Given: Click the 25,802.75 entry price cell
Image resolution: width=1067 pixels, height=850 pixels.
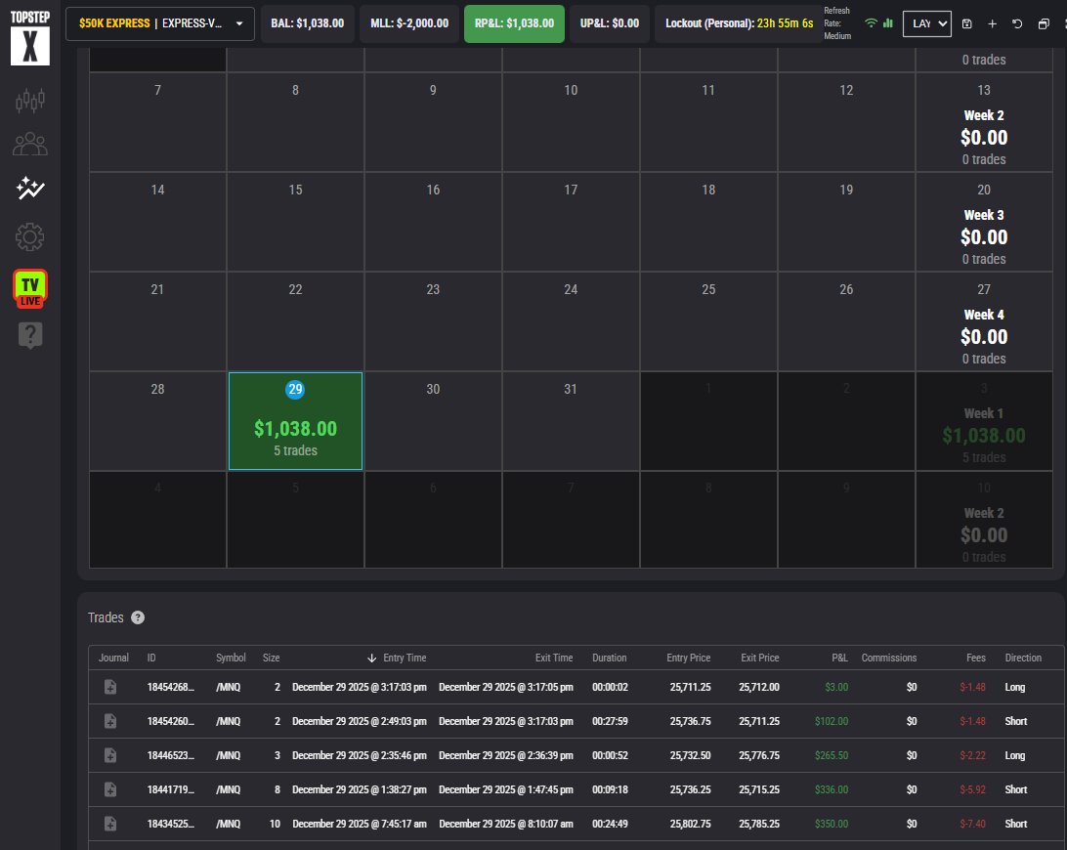Looking at the screenshot, I should (690, 824).
